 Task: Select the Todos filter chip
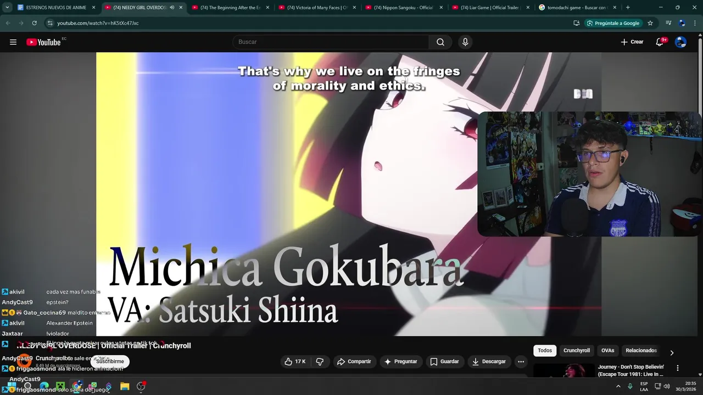tap(545, 351)
